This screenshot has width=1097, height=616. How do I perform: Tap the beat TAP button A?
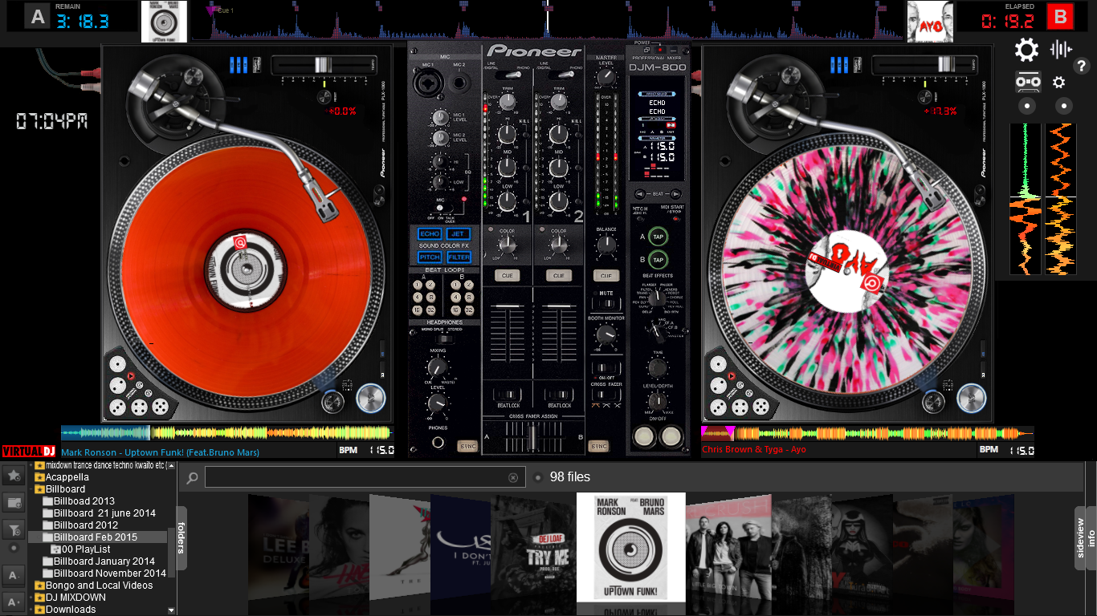tap(658, 237)
